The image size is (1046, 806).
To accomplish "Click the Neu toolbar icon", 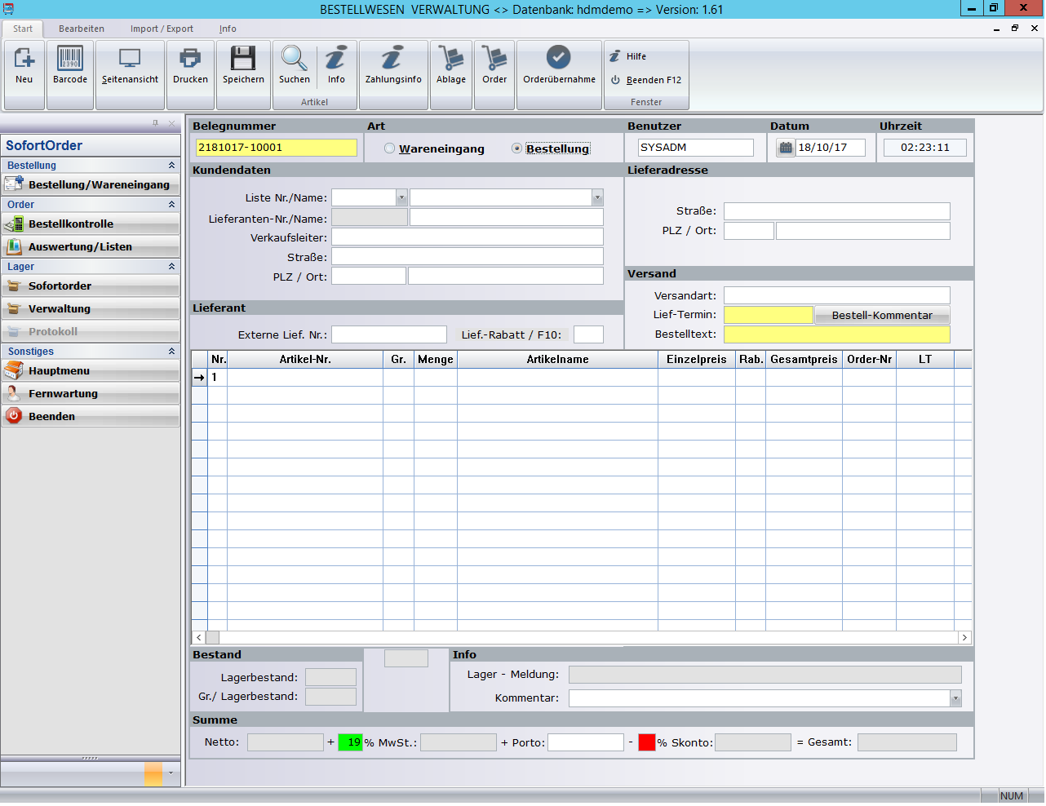I will point(24,65).
